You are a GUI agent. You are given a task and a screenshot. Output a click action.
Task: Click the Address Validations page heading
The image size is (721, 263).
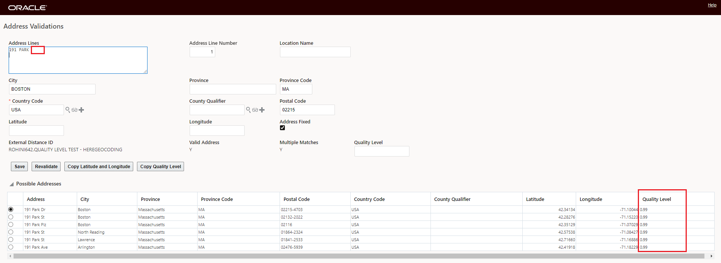(33, 26)
